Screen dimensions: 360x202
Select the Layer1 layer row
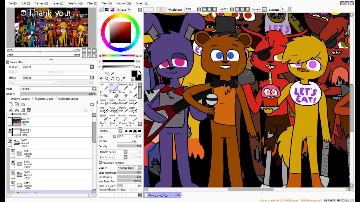(x=49, y=121)
